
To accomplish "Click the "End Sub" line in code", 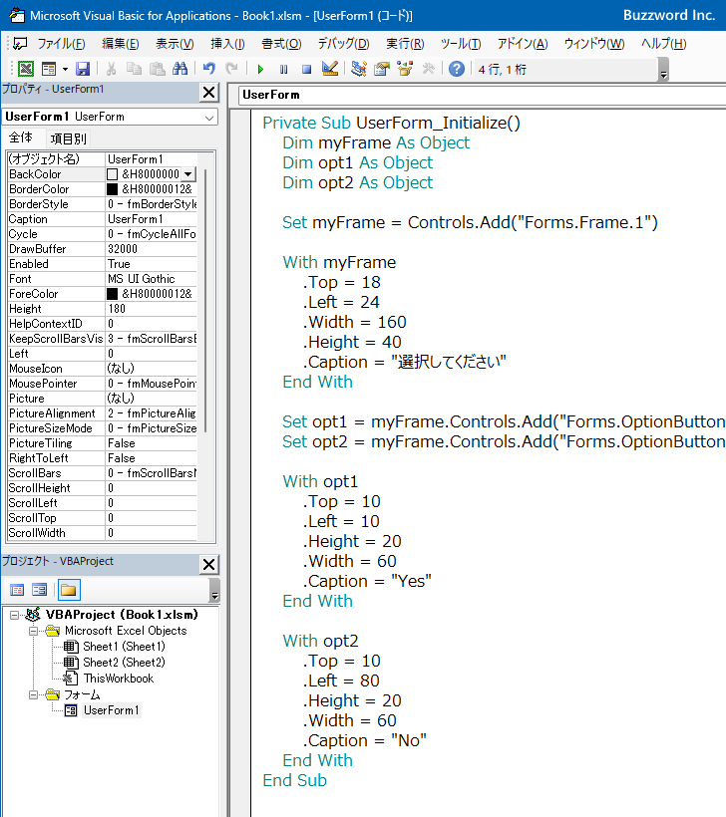I will tap(294, 780).
